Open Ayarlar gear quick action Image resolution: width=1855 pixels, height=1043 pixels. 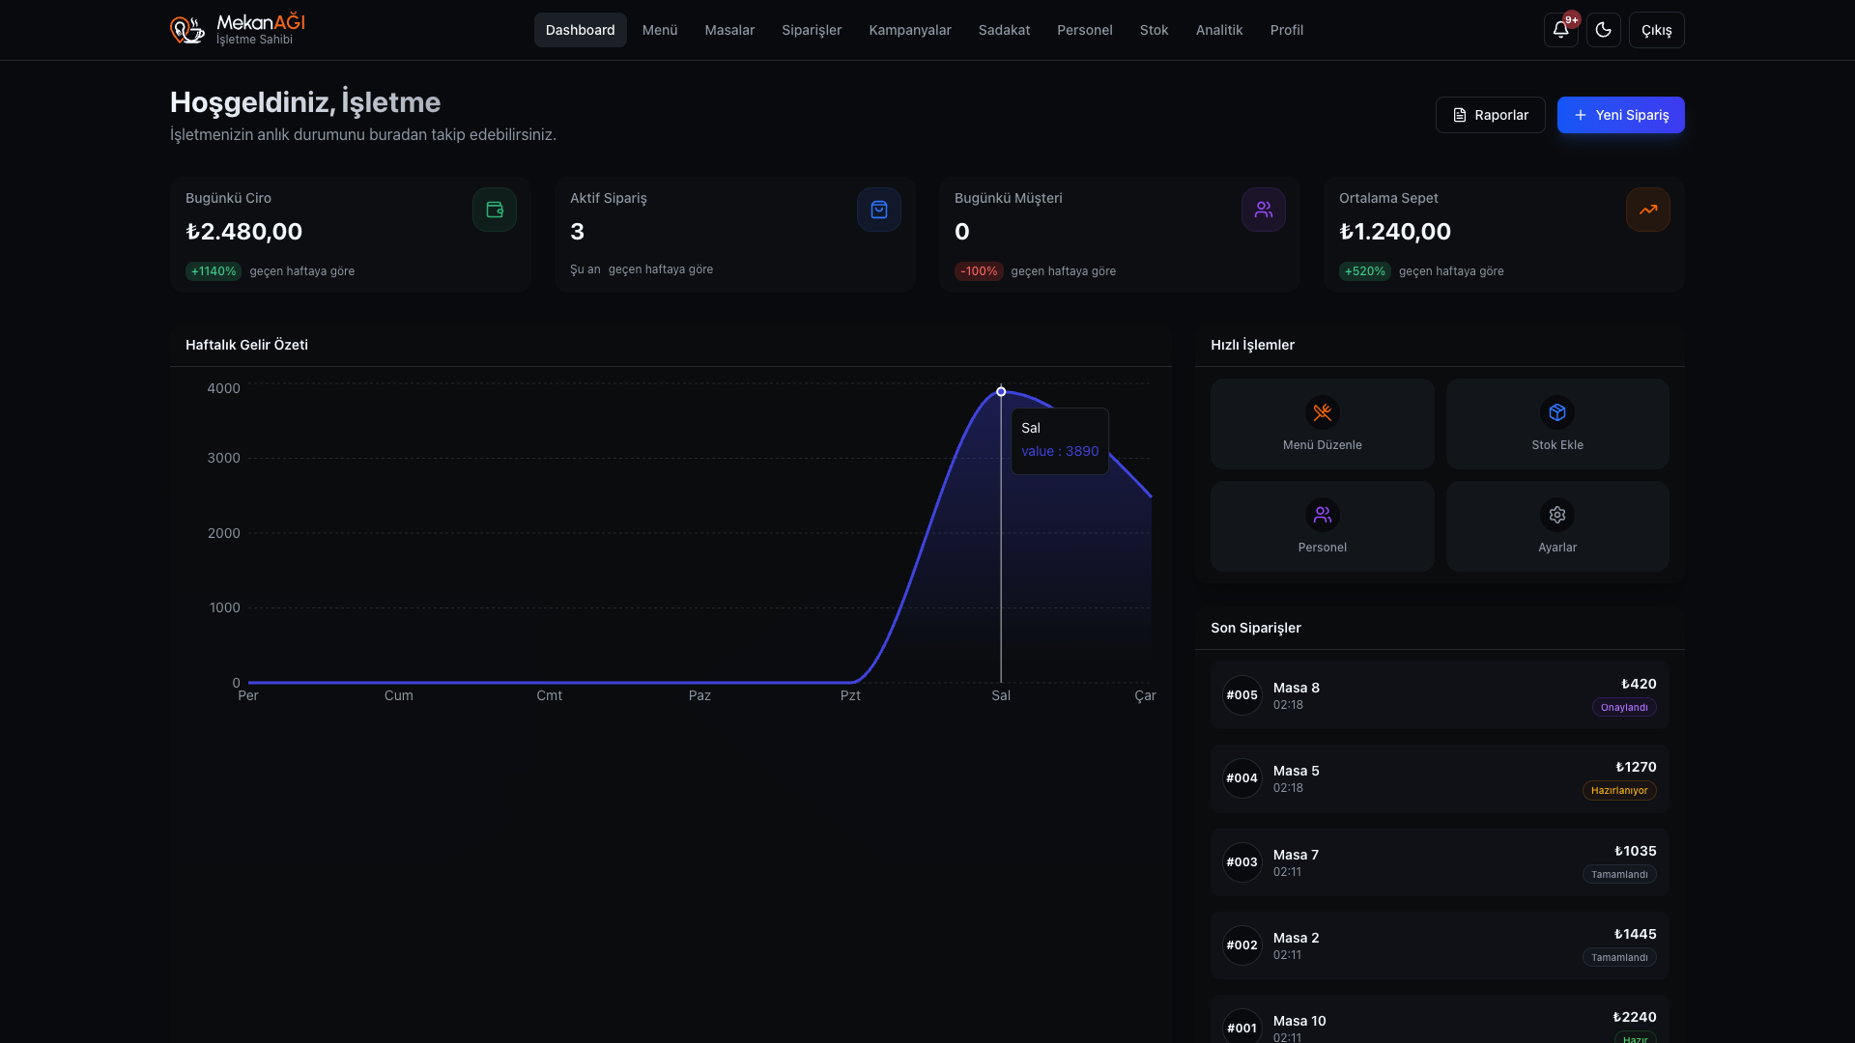point(1556,526)
